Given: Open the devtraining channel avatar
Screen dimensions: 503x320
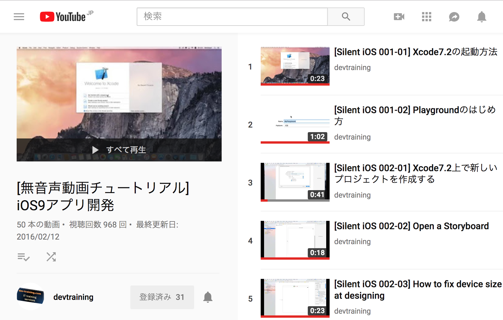Looking at the screenshot, I should click(x=30, y=296).
